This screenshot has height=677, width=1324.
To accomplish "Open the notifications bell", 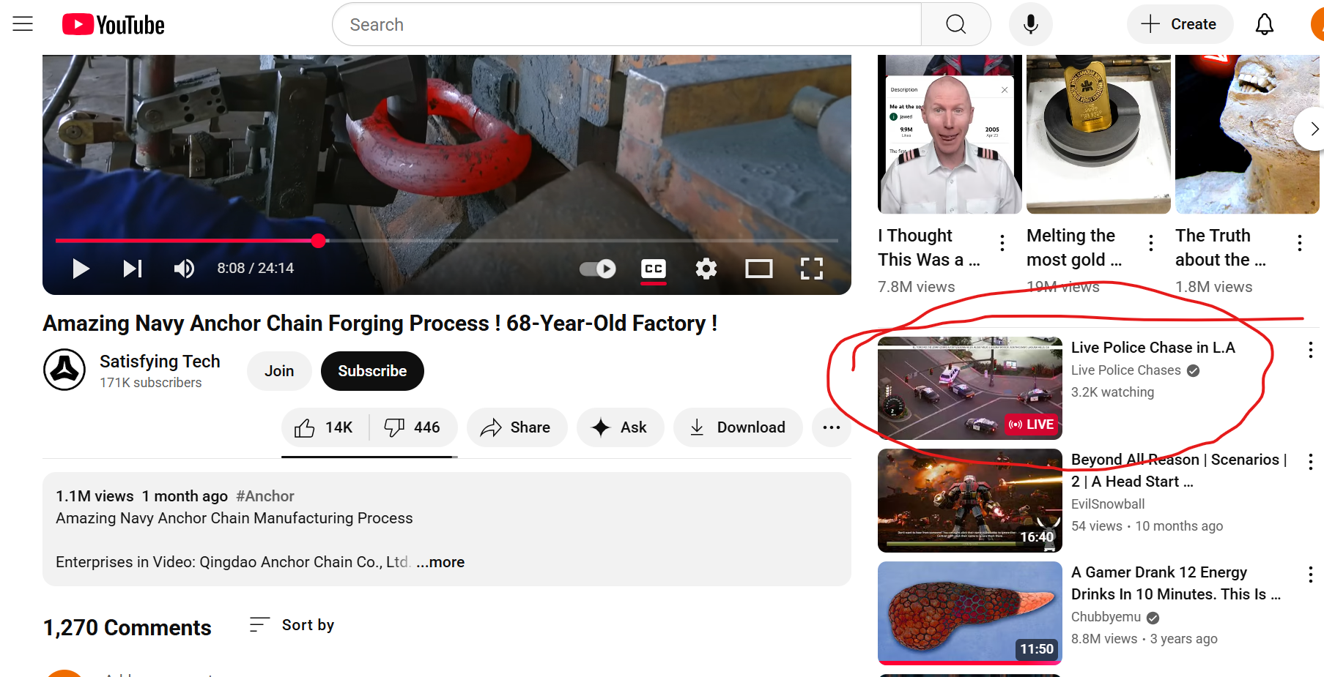I will [x=1265, y=24].
